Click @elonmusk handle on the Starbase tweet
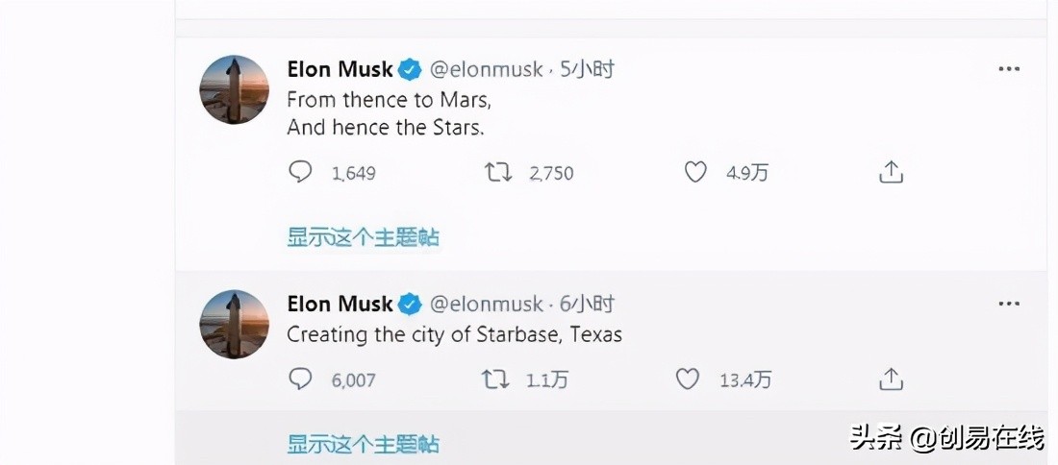The height and width of the screenshot is (465, 1058). click(x=486, y=305)
